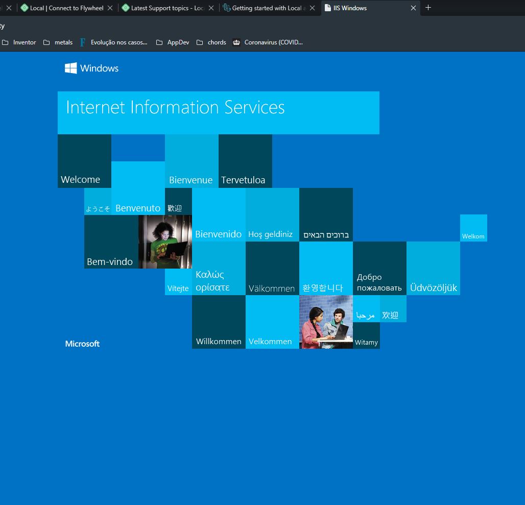
Task: Click the photo of woman holding laptop
Action: (x=165, y=242)
